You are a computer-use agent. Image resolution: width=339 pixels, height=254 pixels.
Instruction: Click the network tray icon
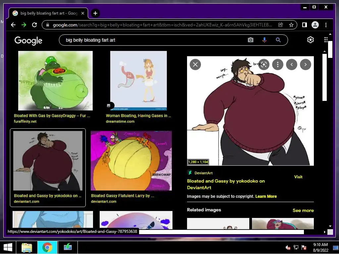296,247
